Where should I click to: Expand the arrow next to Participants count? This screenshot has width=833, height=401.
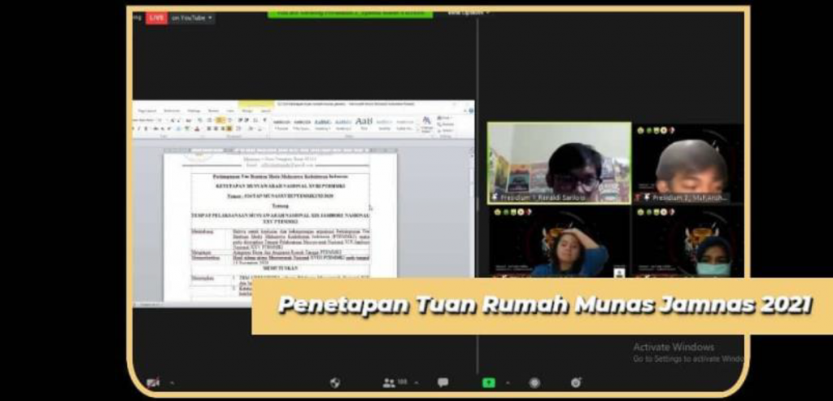(416, 382)
